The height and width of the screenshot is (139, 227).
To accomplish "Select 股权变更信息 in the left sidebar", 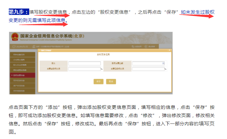I will pyautogui.click(x=22, y=75).
